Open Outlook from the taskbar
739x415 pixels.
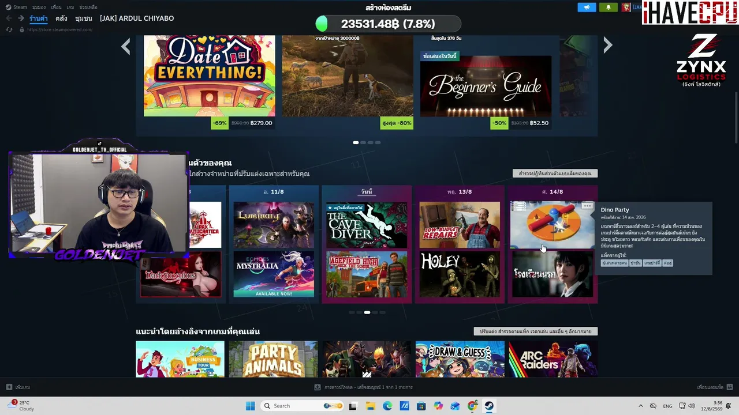[x=456, y=406]
